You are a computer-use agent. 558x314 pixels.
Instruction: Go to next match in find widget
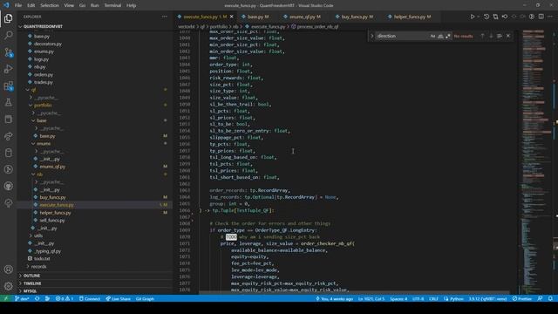tap(491, 36)
